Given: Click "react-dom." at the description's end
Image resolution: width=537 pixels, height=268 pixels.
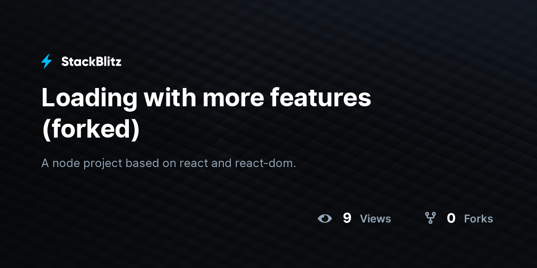Looking at the screenshot, I should coord(265,163).
